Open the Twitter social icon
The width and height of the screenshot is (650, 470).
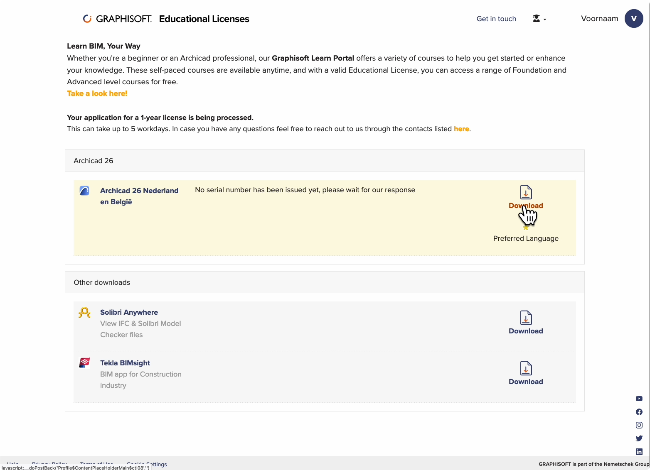(639, 438)
